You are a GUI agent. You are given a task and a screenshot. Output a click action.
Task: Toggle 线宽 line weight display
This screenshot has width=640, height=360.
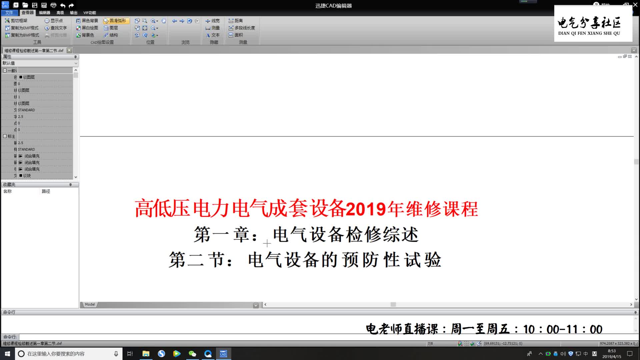tap(212, 21)
